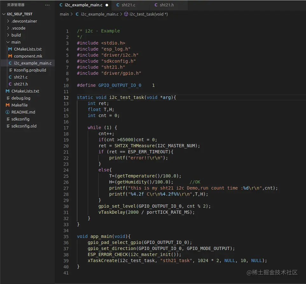This screenshot has width=306, height=284.
Task: Click the header file icon beside sht21.h in explorer
Action: click(10, 84)
